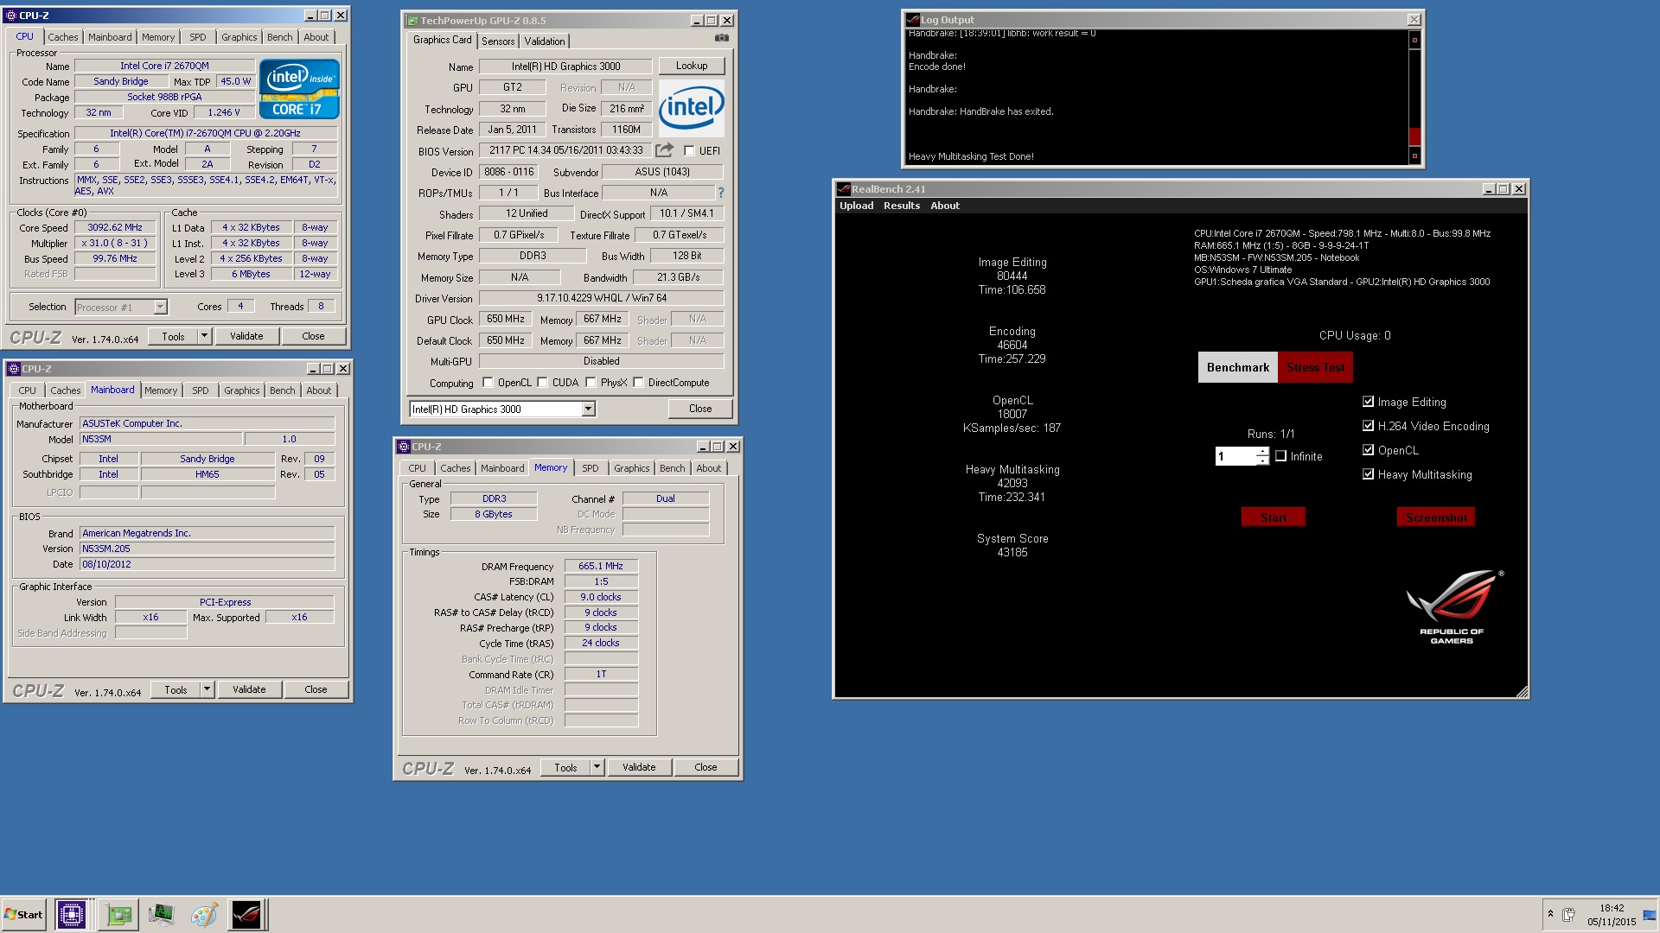This screenshot has height=933, width=1660.
Task: Click the Memory CPU-Z window title icon
Action: click(403, 447)
